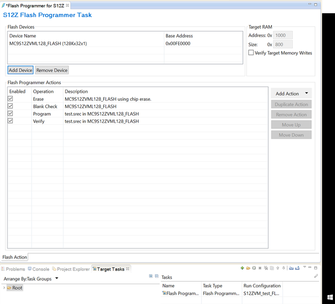Screen dimensions: 335x304
Task: Expand the Root tree node
Action: click(x=4, y=288)
